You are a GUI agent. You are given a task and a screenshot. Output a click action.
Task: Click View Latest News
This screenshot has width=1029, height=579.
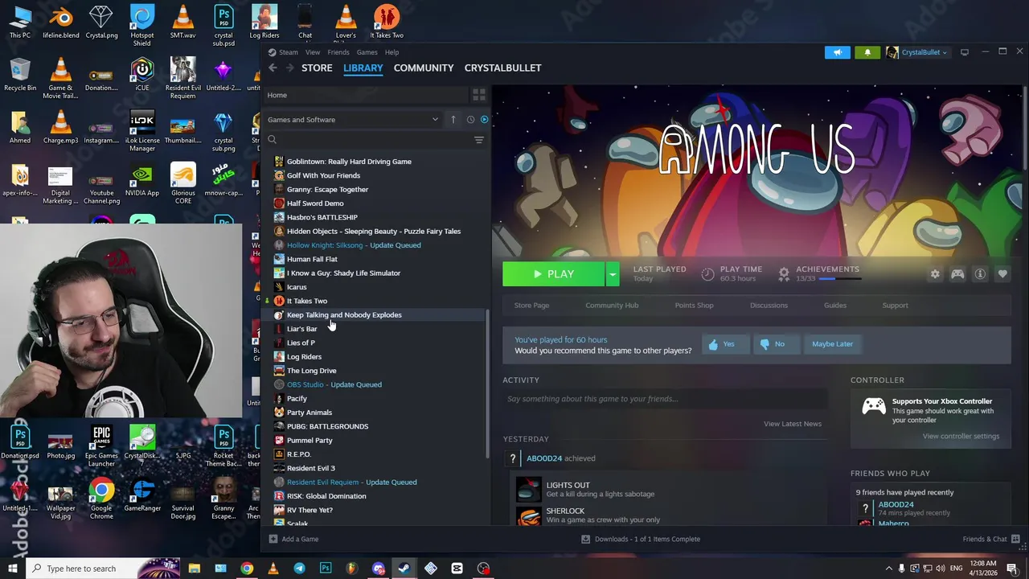[x=793, y=424]
